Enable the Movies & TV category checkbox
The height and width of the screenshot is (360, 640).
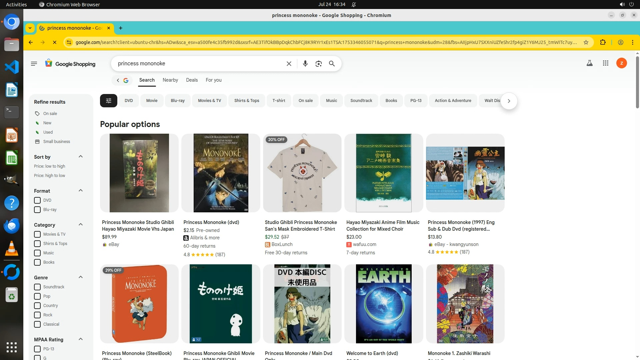pos(37,234)
